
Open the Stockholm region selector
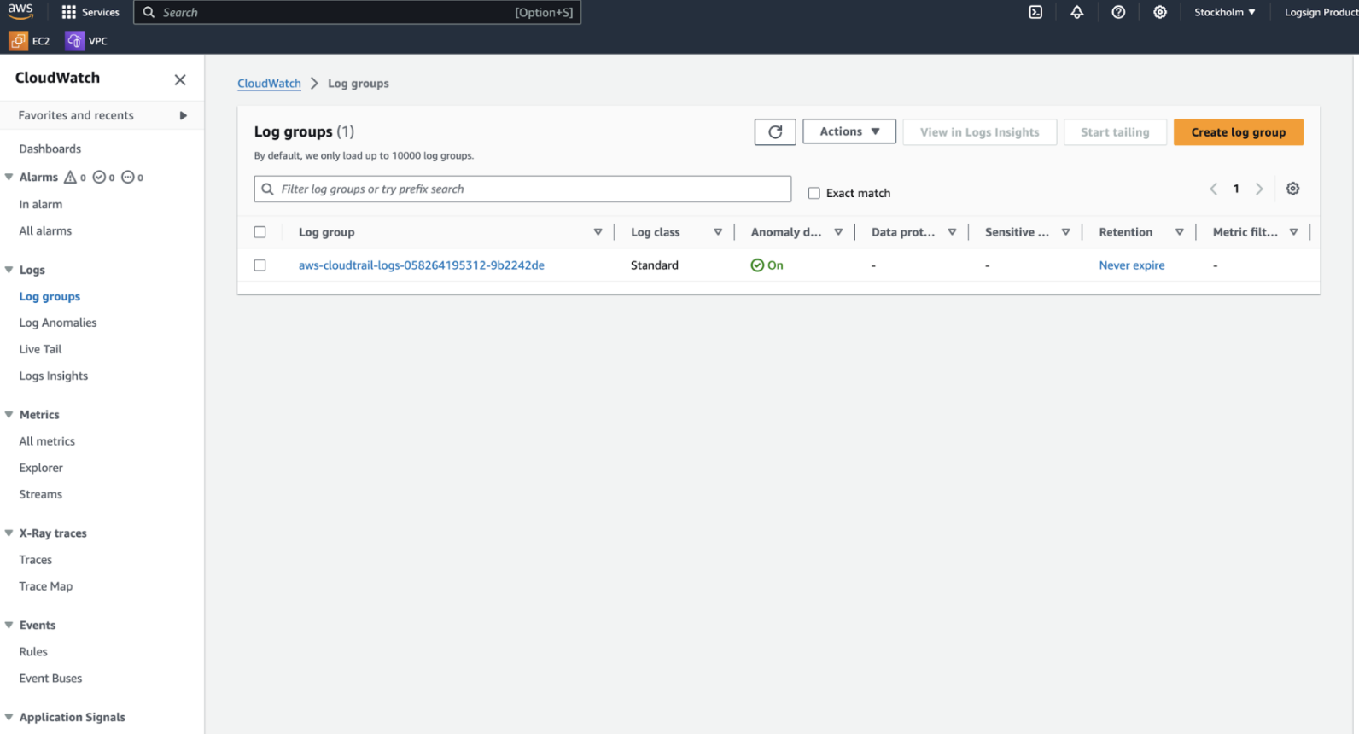click(1225, 12)
